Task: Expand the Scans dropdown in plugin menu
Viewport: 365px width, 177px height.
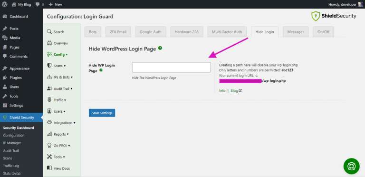Action: [59, 66]
